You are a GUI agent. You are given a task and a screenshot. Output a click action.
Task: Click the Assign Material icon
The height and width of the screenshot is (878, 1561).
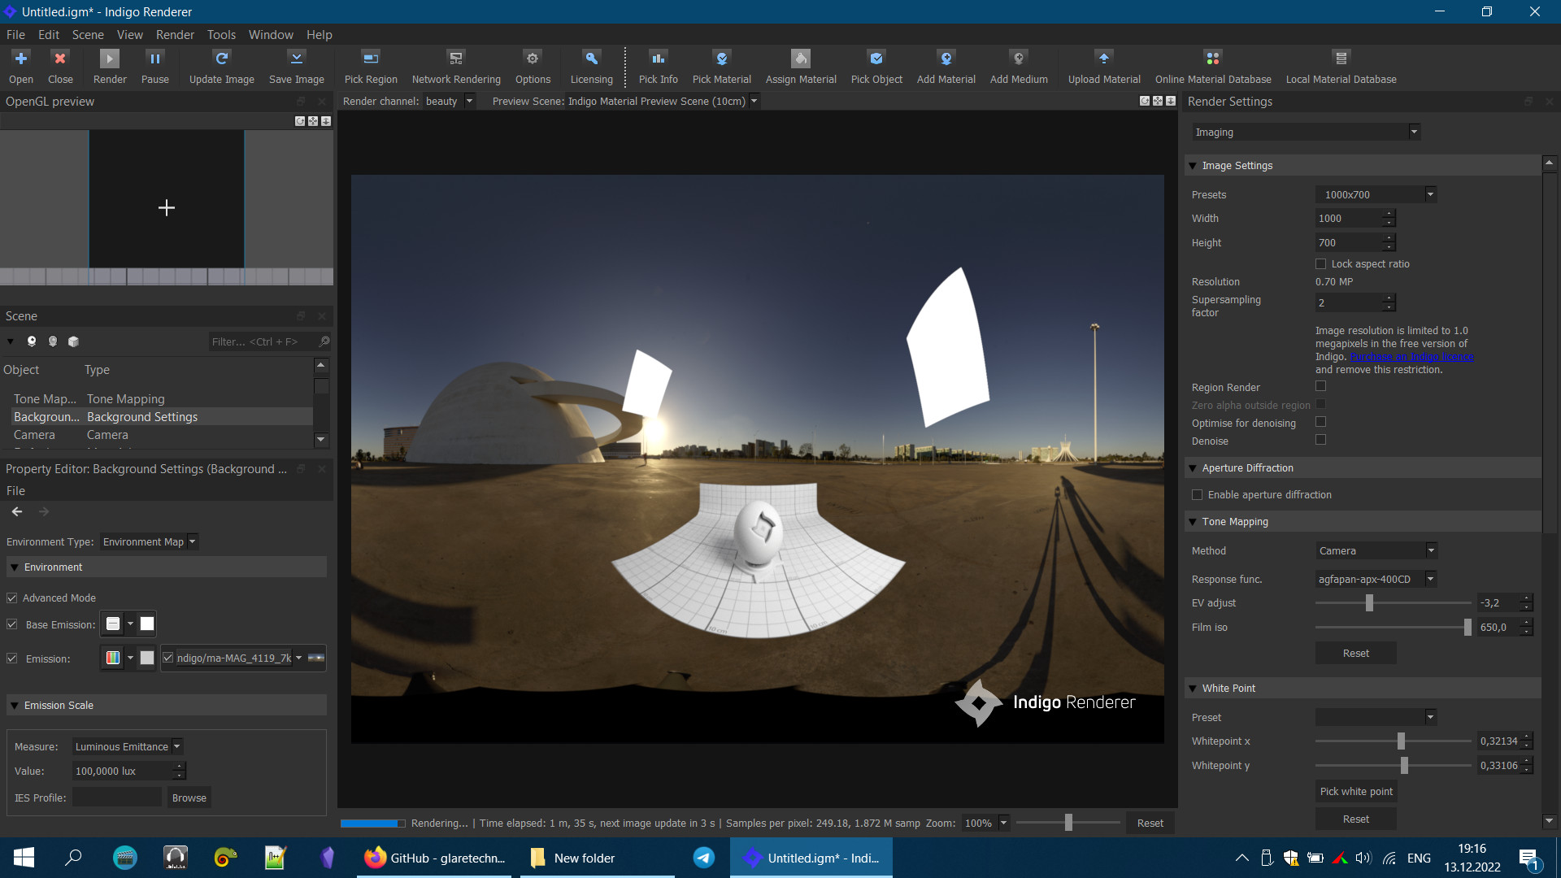point(801,59)
